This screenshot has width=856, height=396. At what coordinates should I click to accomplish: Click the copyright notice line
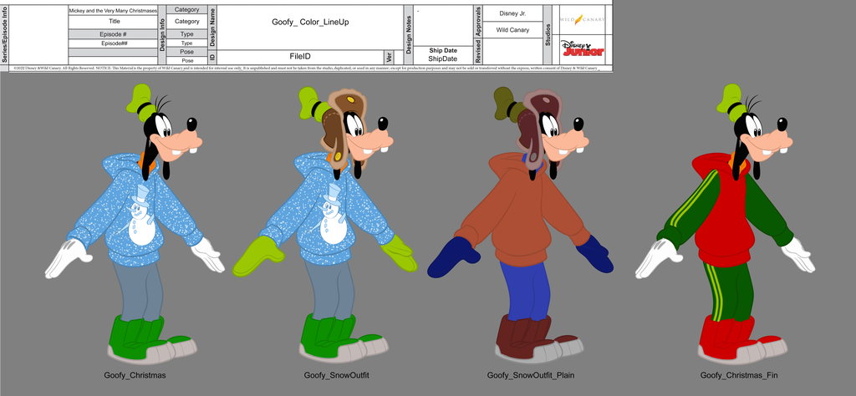307,69
